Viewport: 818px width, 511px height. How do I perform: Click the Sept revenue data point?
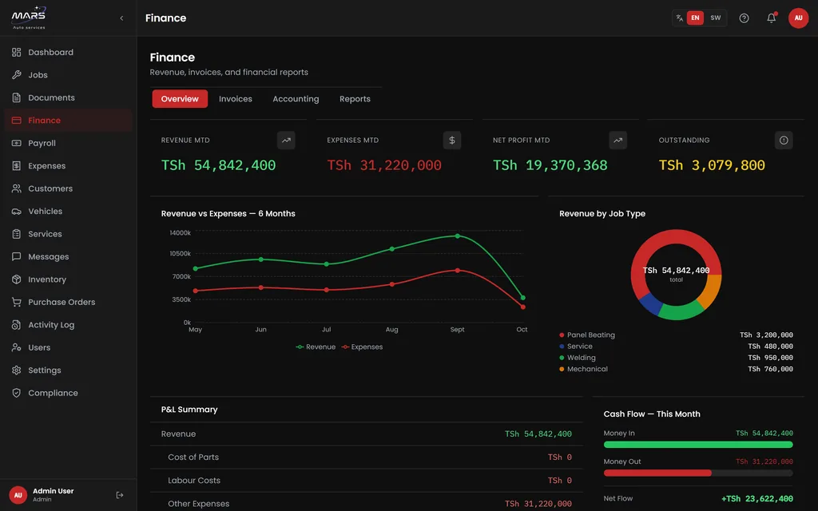pos(458,236)
